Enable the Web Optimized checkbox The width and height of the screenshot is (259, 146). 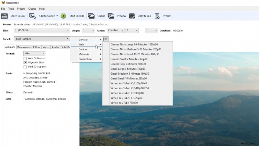point(25,58)
